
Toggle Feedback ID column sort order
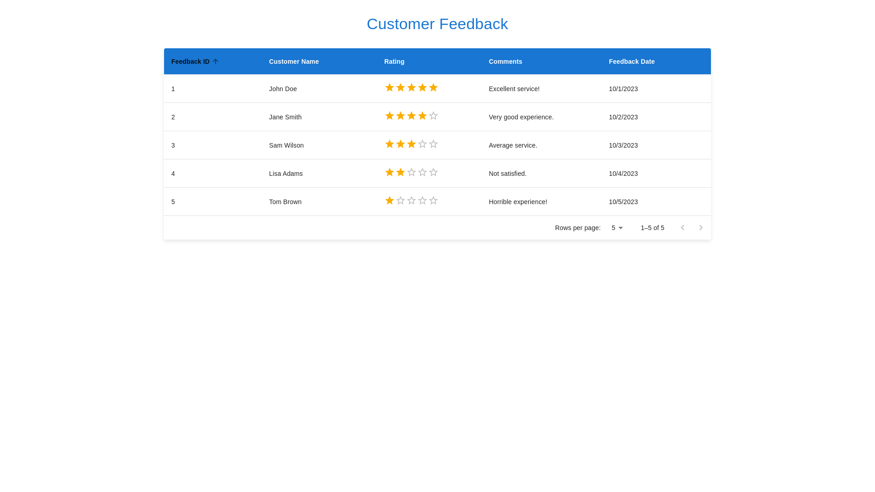pyautogui.click(x=190, y=61)
